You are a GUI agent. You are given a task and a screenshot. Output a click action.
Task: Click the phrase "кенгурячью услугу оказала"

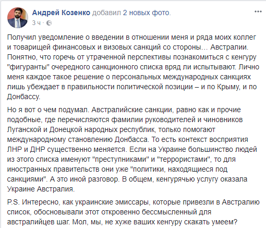coord(201,179)
